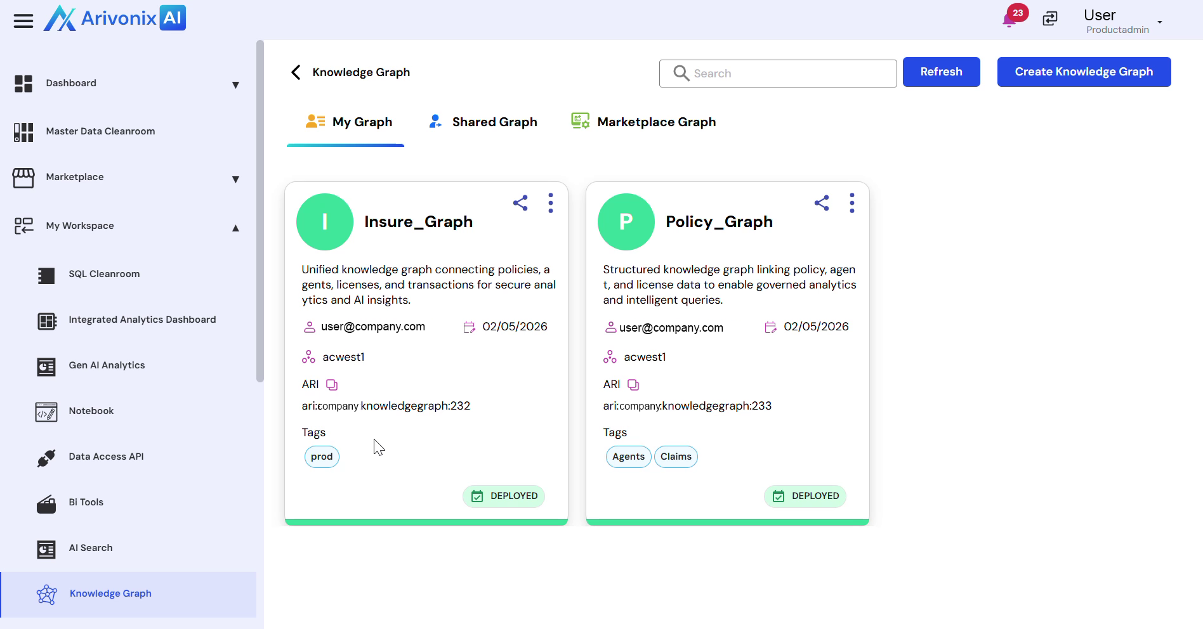Expand the Dashboard sidebar menu

click(235, 84)
